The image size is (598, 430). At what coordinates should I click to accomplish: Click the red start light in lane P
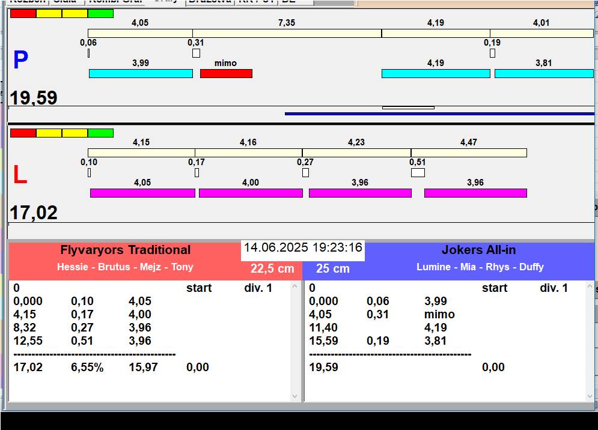click(x=23, y=13)
